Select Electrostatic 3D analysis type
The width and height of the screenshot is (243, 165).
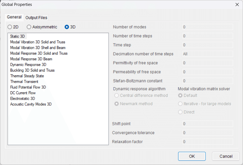click(23, 98)
